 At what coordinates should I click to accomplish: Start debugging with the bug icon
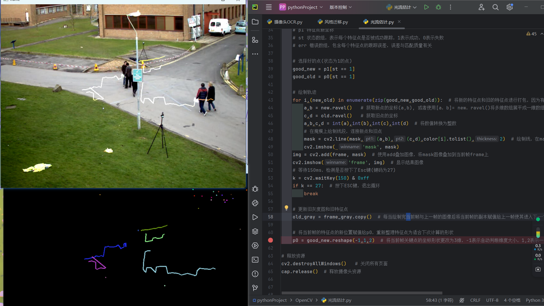click(438, 7)
